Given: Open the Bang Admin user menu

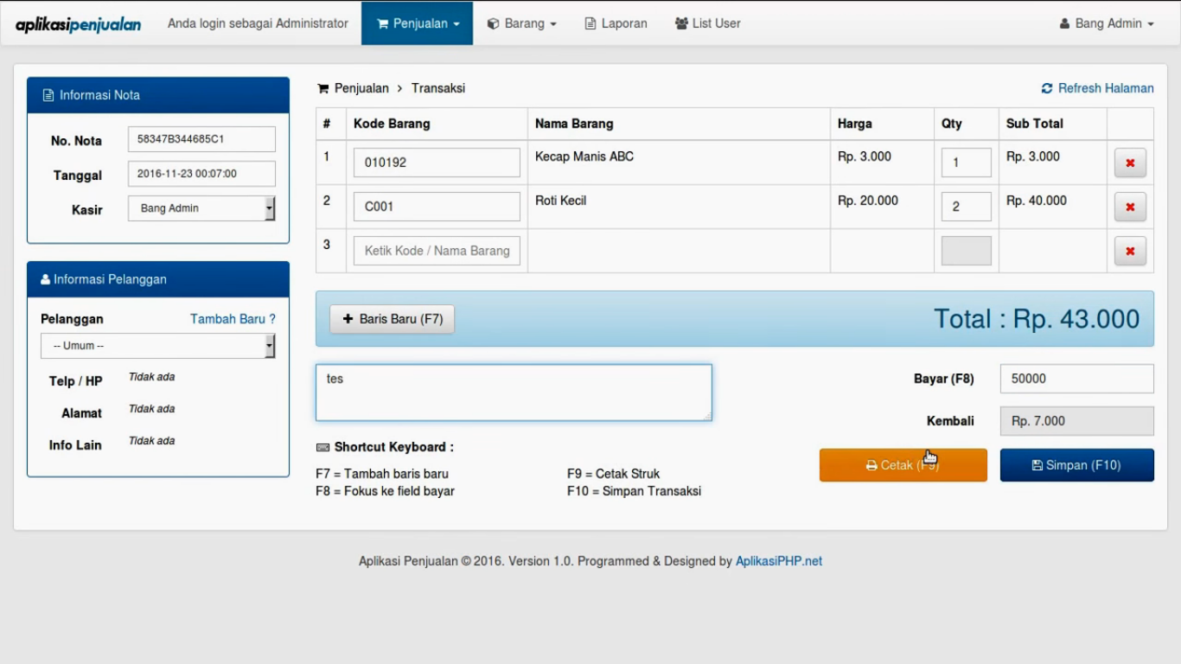Looking at the screenshot, I should tap(1107, 23).
